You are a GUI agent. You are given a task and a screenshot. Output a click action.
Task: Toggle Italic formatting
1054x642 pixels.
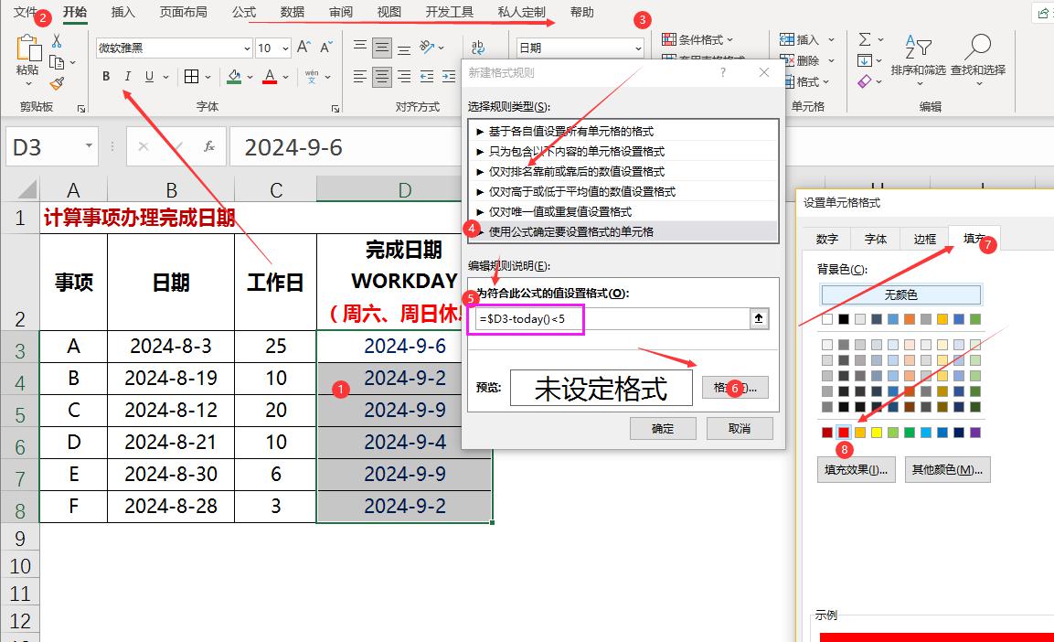tap(128, 77)
